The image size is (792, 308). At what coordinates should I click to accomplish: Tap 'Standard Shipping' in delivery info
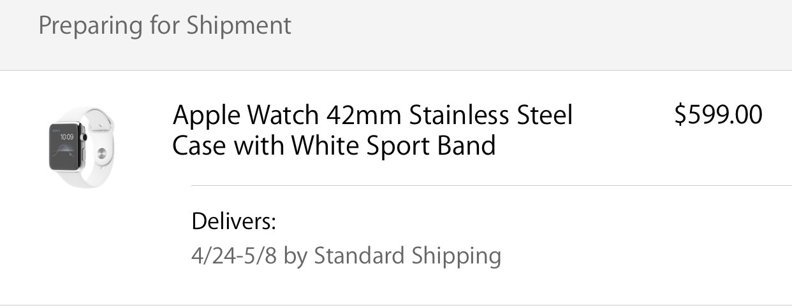coord(407,256)
